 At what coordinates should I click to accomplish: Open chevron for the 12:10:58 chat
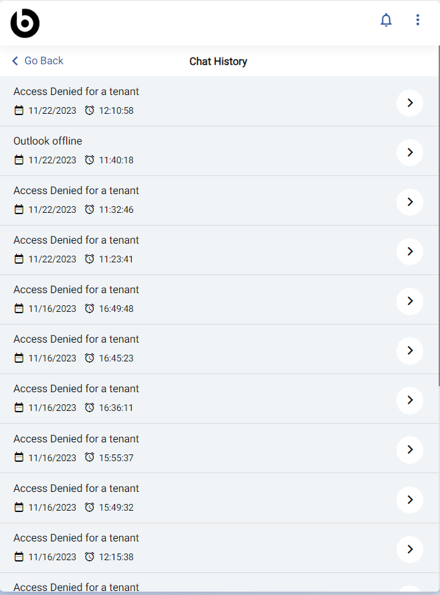[x=410, y=103]
